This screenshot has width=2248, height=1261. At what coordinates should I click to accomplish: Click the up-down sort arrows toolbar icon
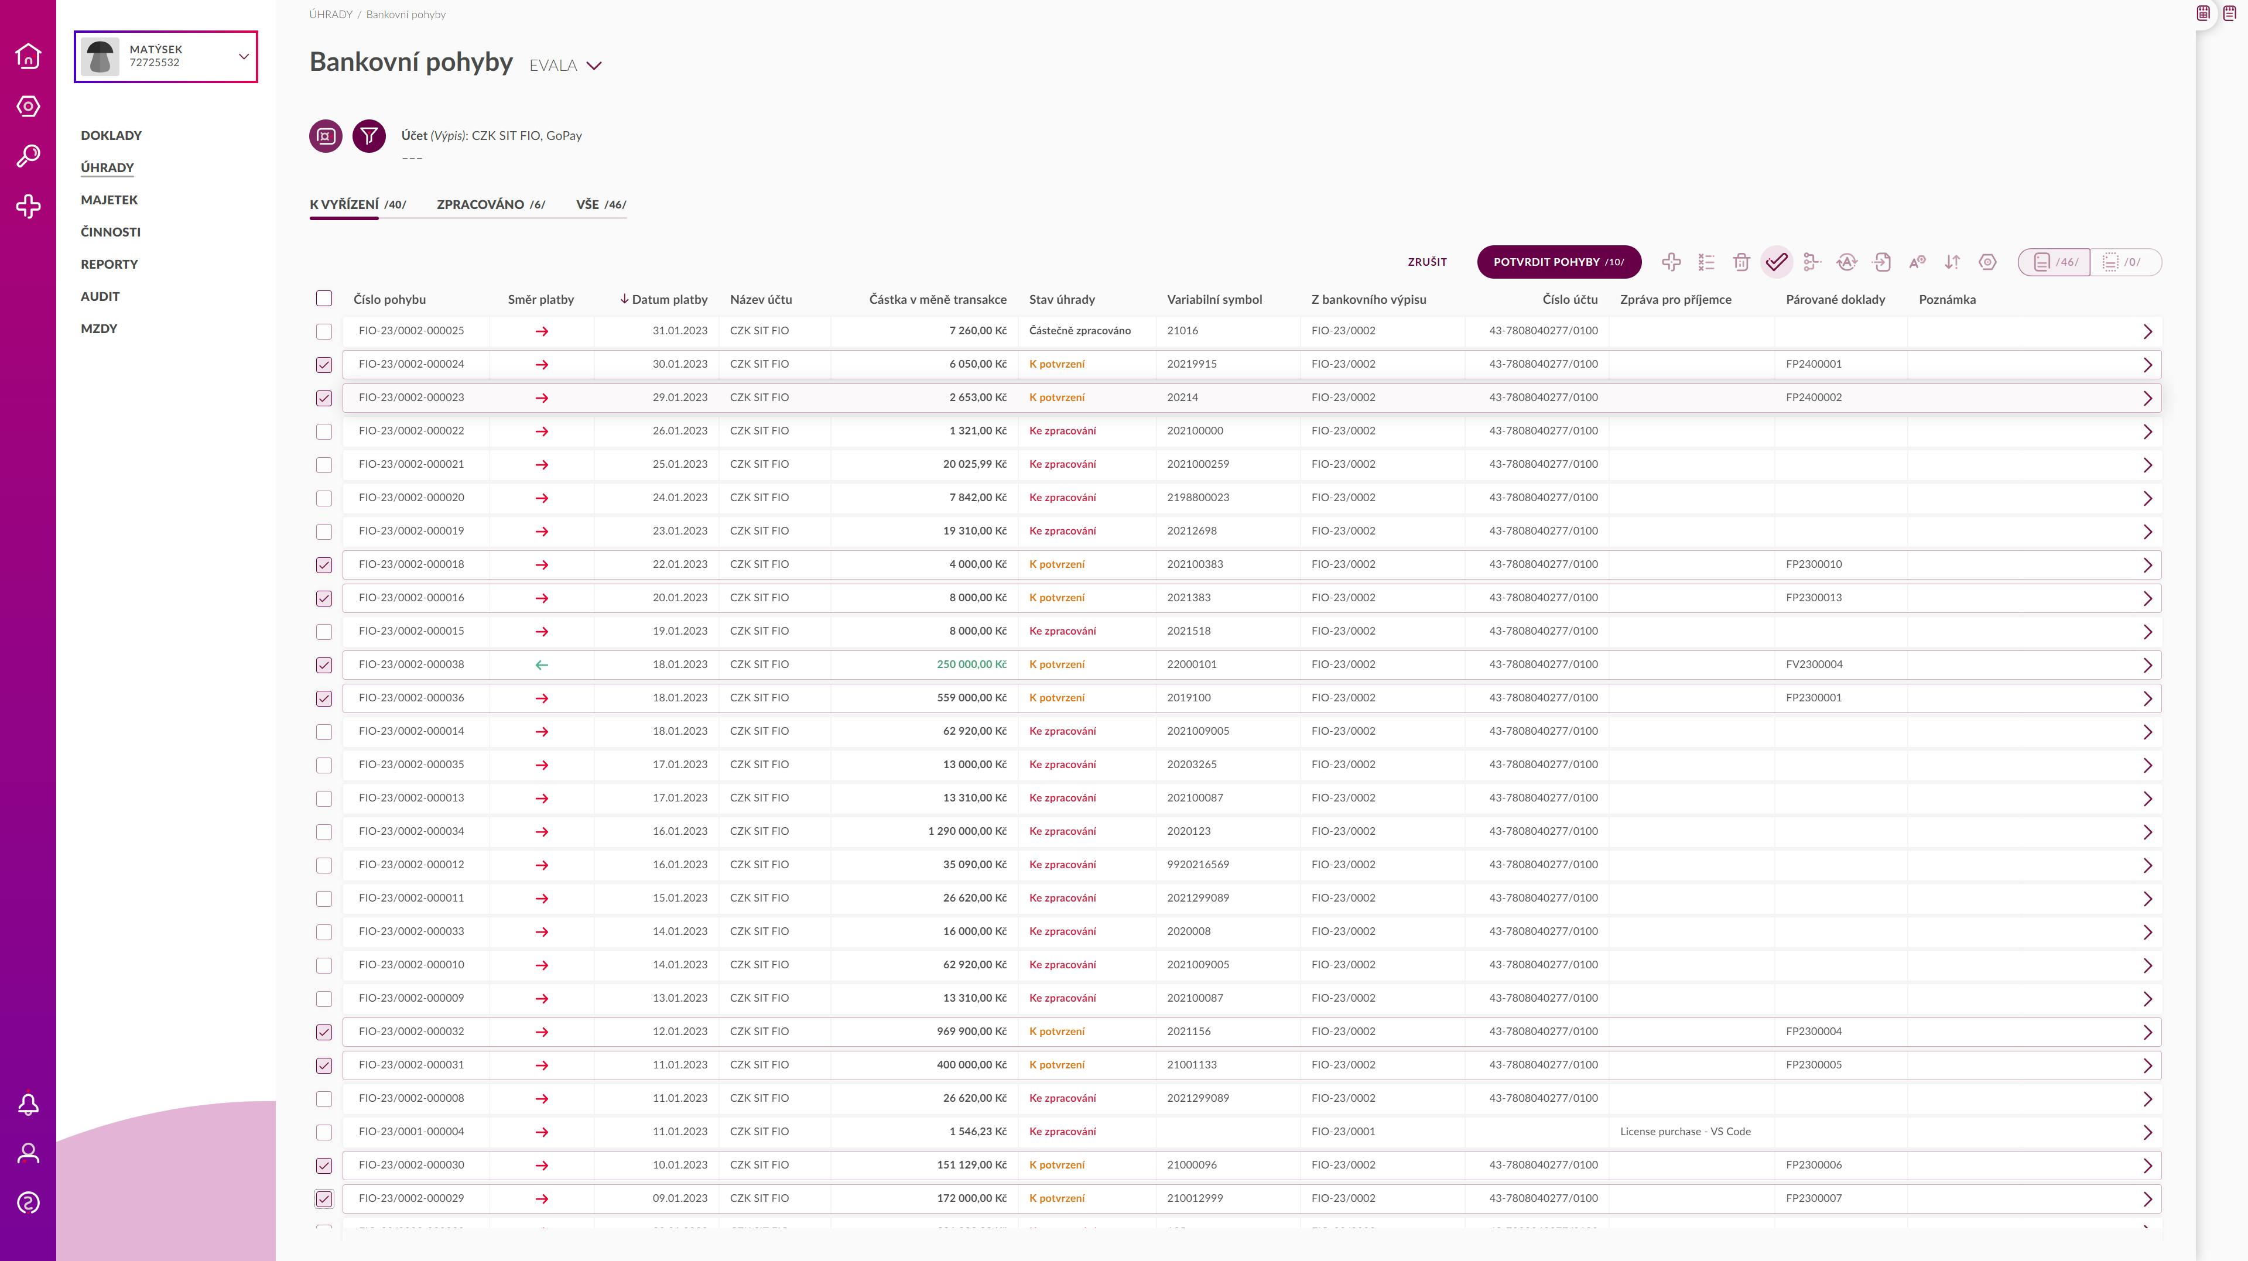(x=1952, y=262)
